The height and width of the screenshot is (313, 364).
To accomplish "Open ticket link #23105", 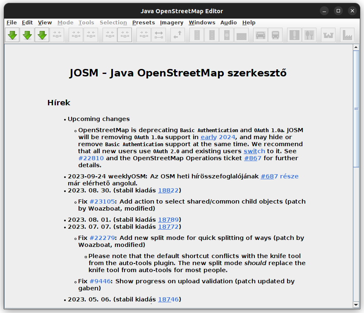I will [x=102, y=202].
